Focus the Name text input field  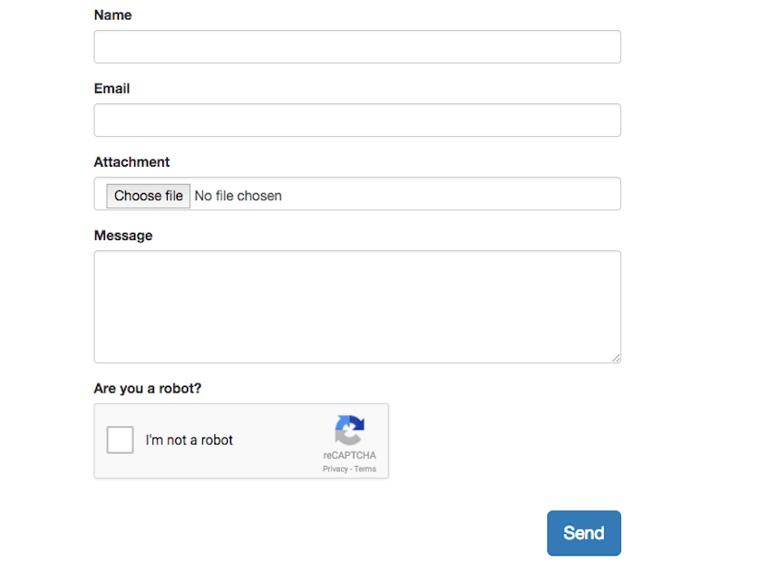coord(357,46)
